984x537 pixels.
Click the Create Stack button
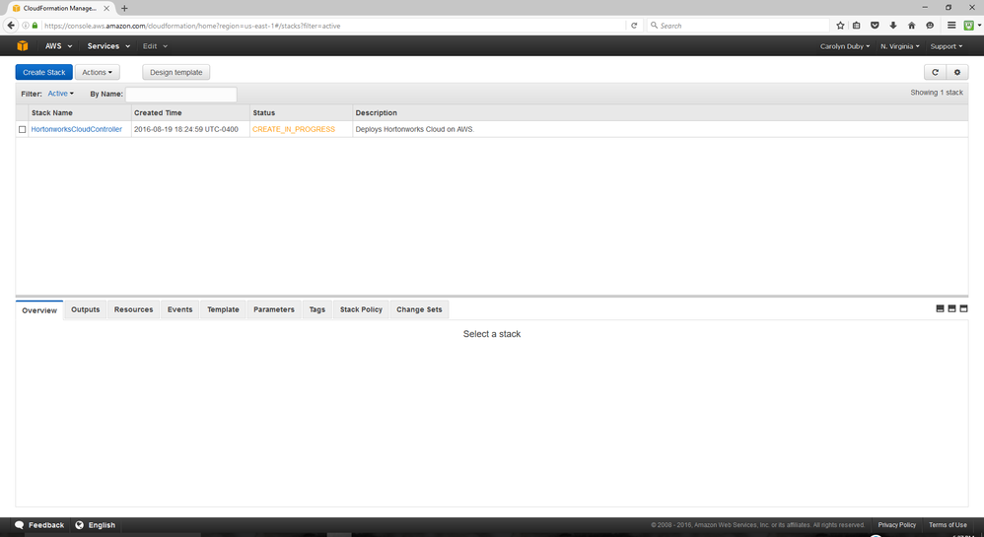[x=44, y=72]
